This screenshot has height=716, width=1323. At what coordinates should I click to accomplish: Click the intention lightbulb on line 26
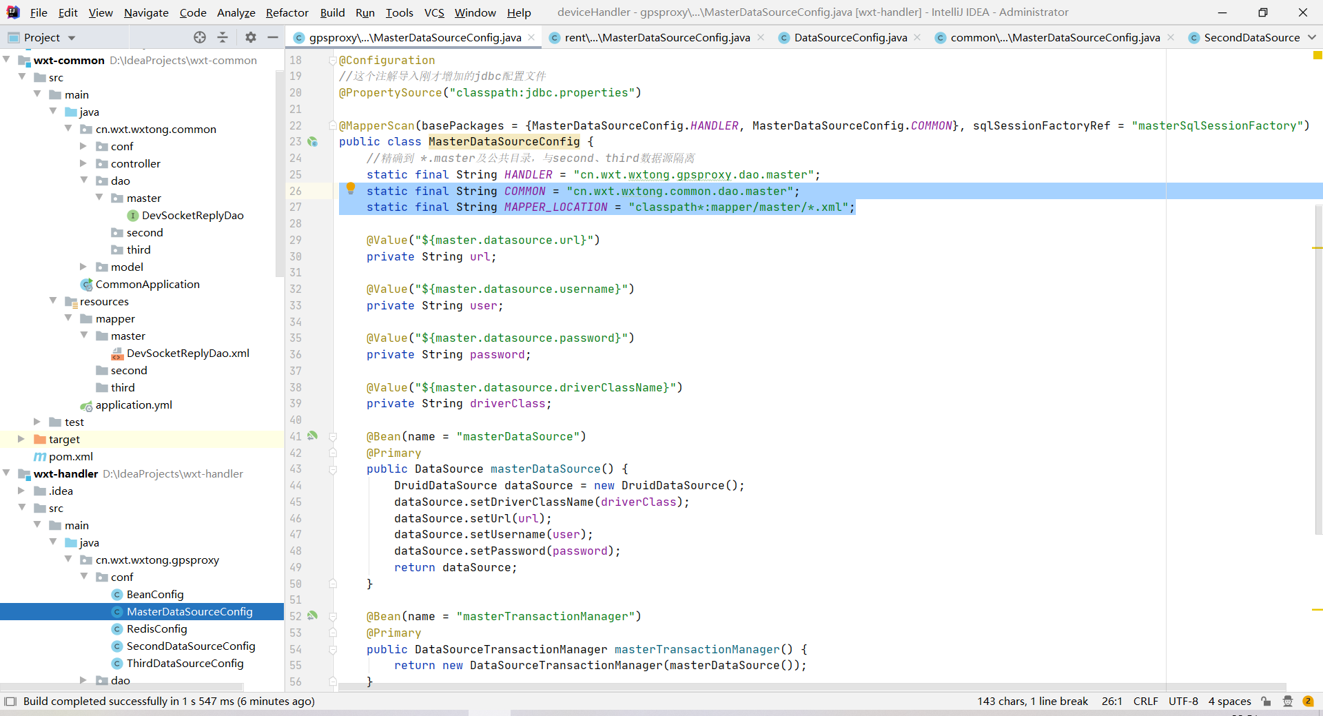[350, 188]
